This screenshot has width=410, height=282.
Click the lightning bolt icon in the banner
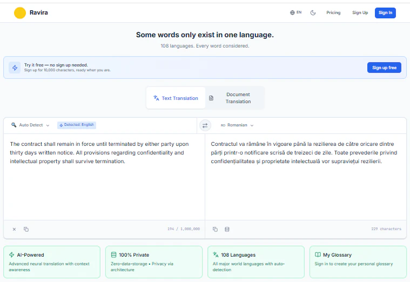coord(15,68)
